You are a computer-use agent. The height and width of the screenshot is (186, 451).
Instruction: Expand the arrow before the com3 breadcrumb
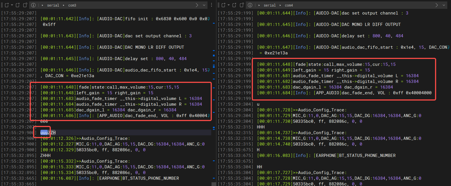(x=63, y=5)
